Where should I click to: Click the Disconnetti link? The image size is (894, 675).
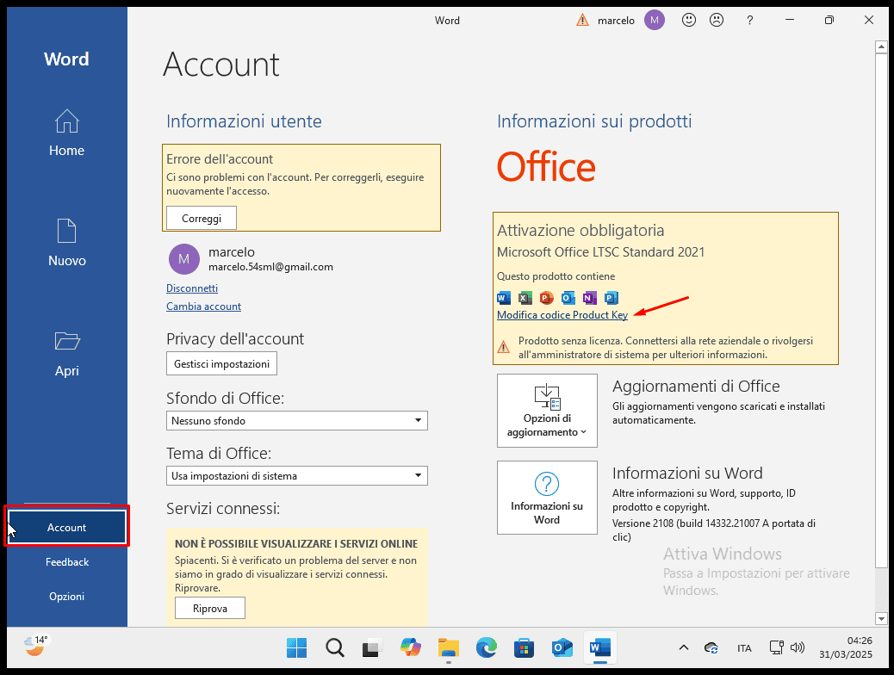(x=192, y=288)
